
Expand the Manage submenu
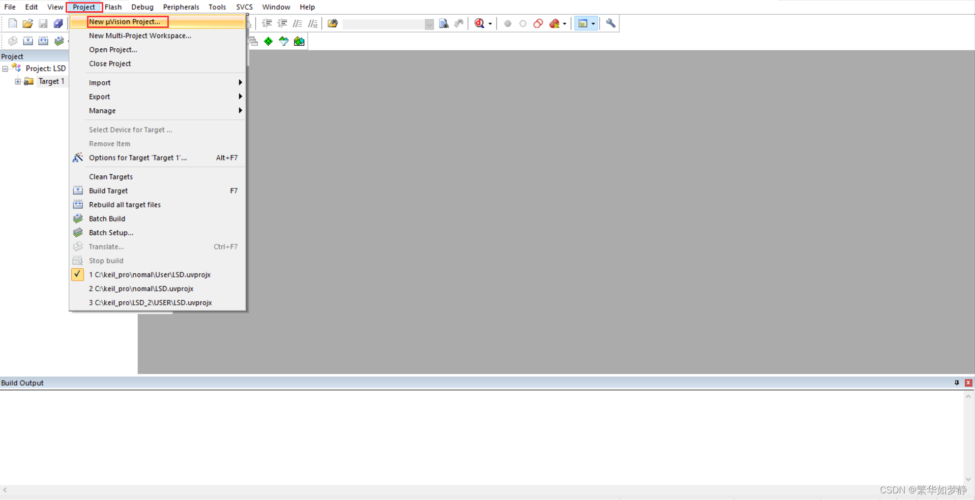pos(158,110)
